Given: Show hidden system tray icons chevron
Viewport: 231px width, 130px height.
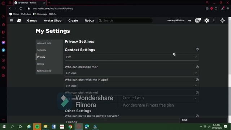Looking at the screenshot, I should 201,126.
